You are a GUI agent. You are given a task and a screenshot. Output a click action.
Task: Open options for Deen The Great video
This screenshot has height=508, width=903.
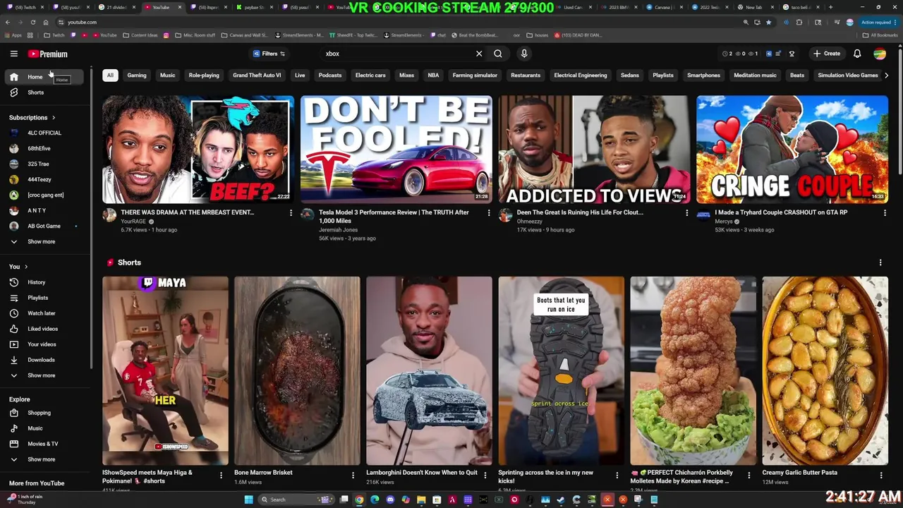tap(687, 213)
